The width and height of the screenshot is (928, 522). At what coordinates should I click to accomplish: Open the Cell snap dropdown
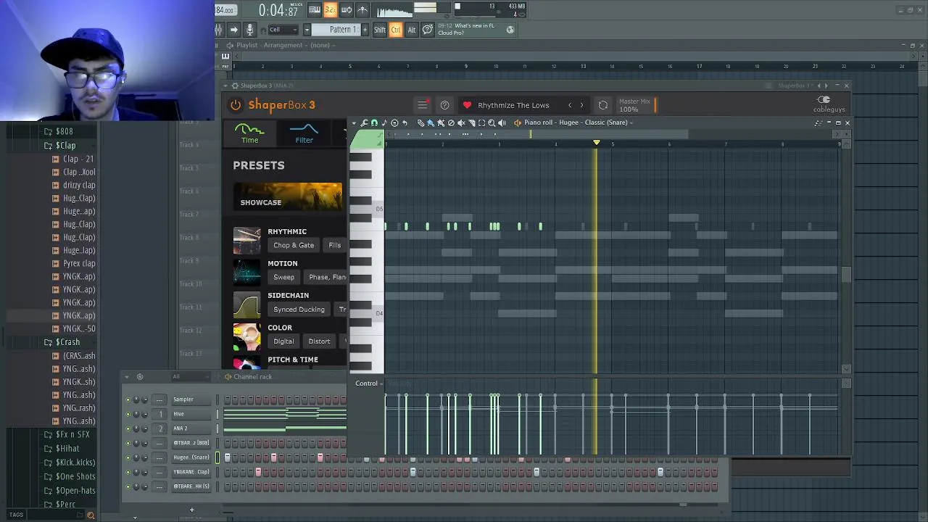pos(283,30)
